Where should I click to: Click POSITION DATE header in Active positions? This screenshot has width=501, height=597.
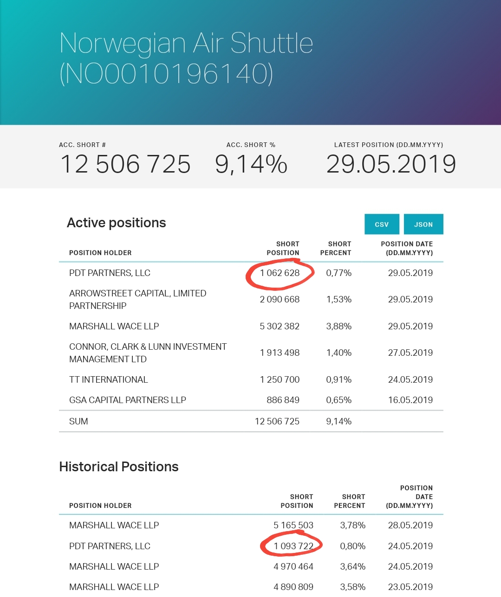pos(407,248)
